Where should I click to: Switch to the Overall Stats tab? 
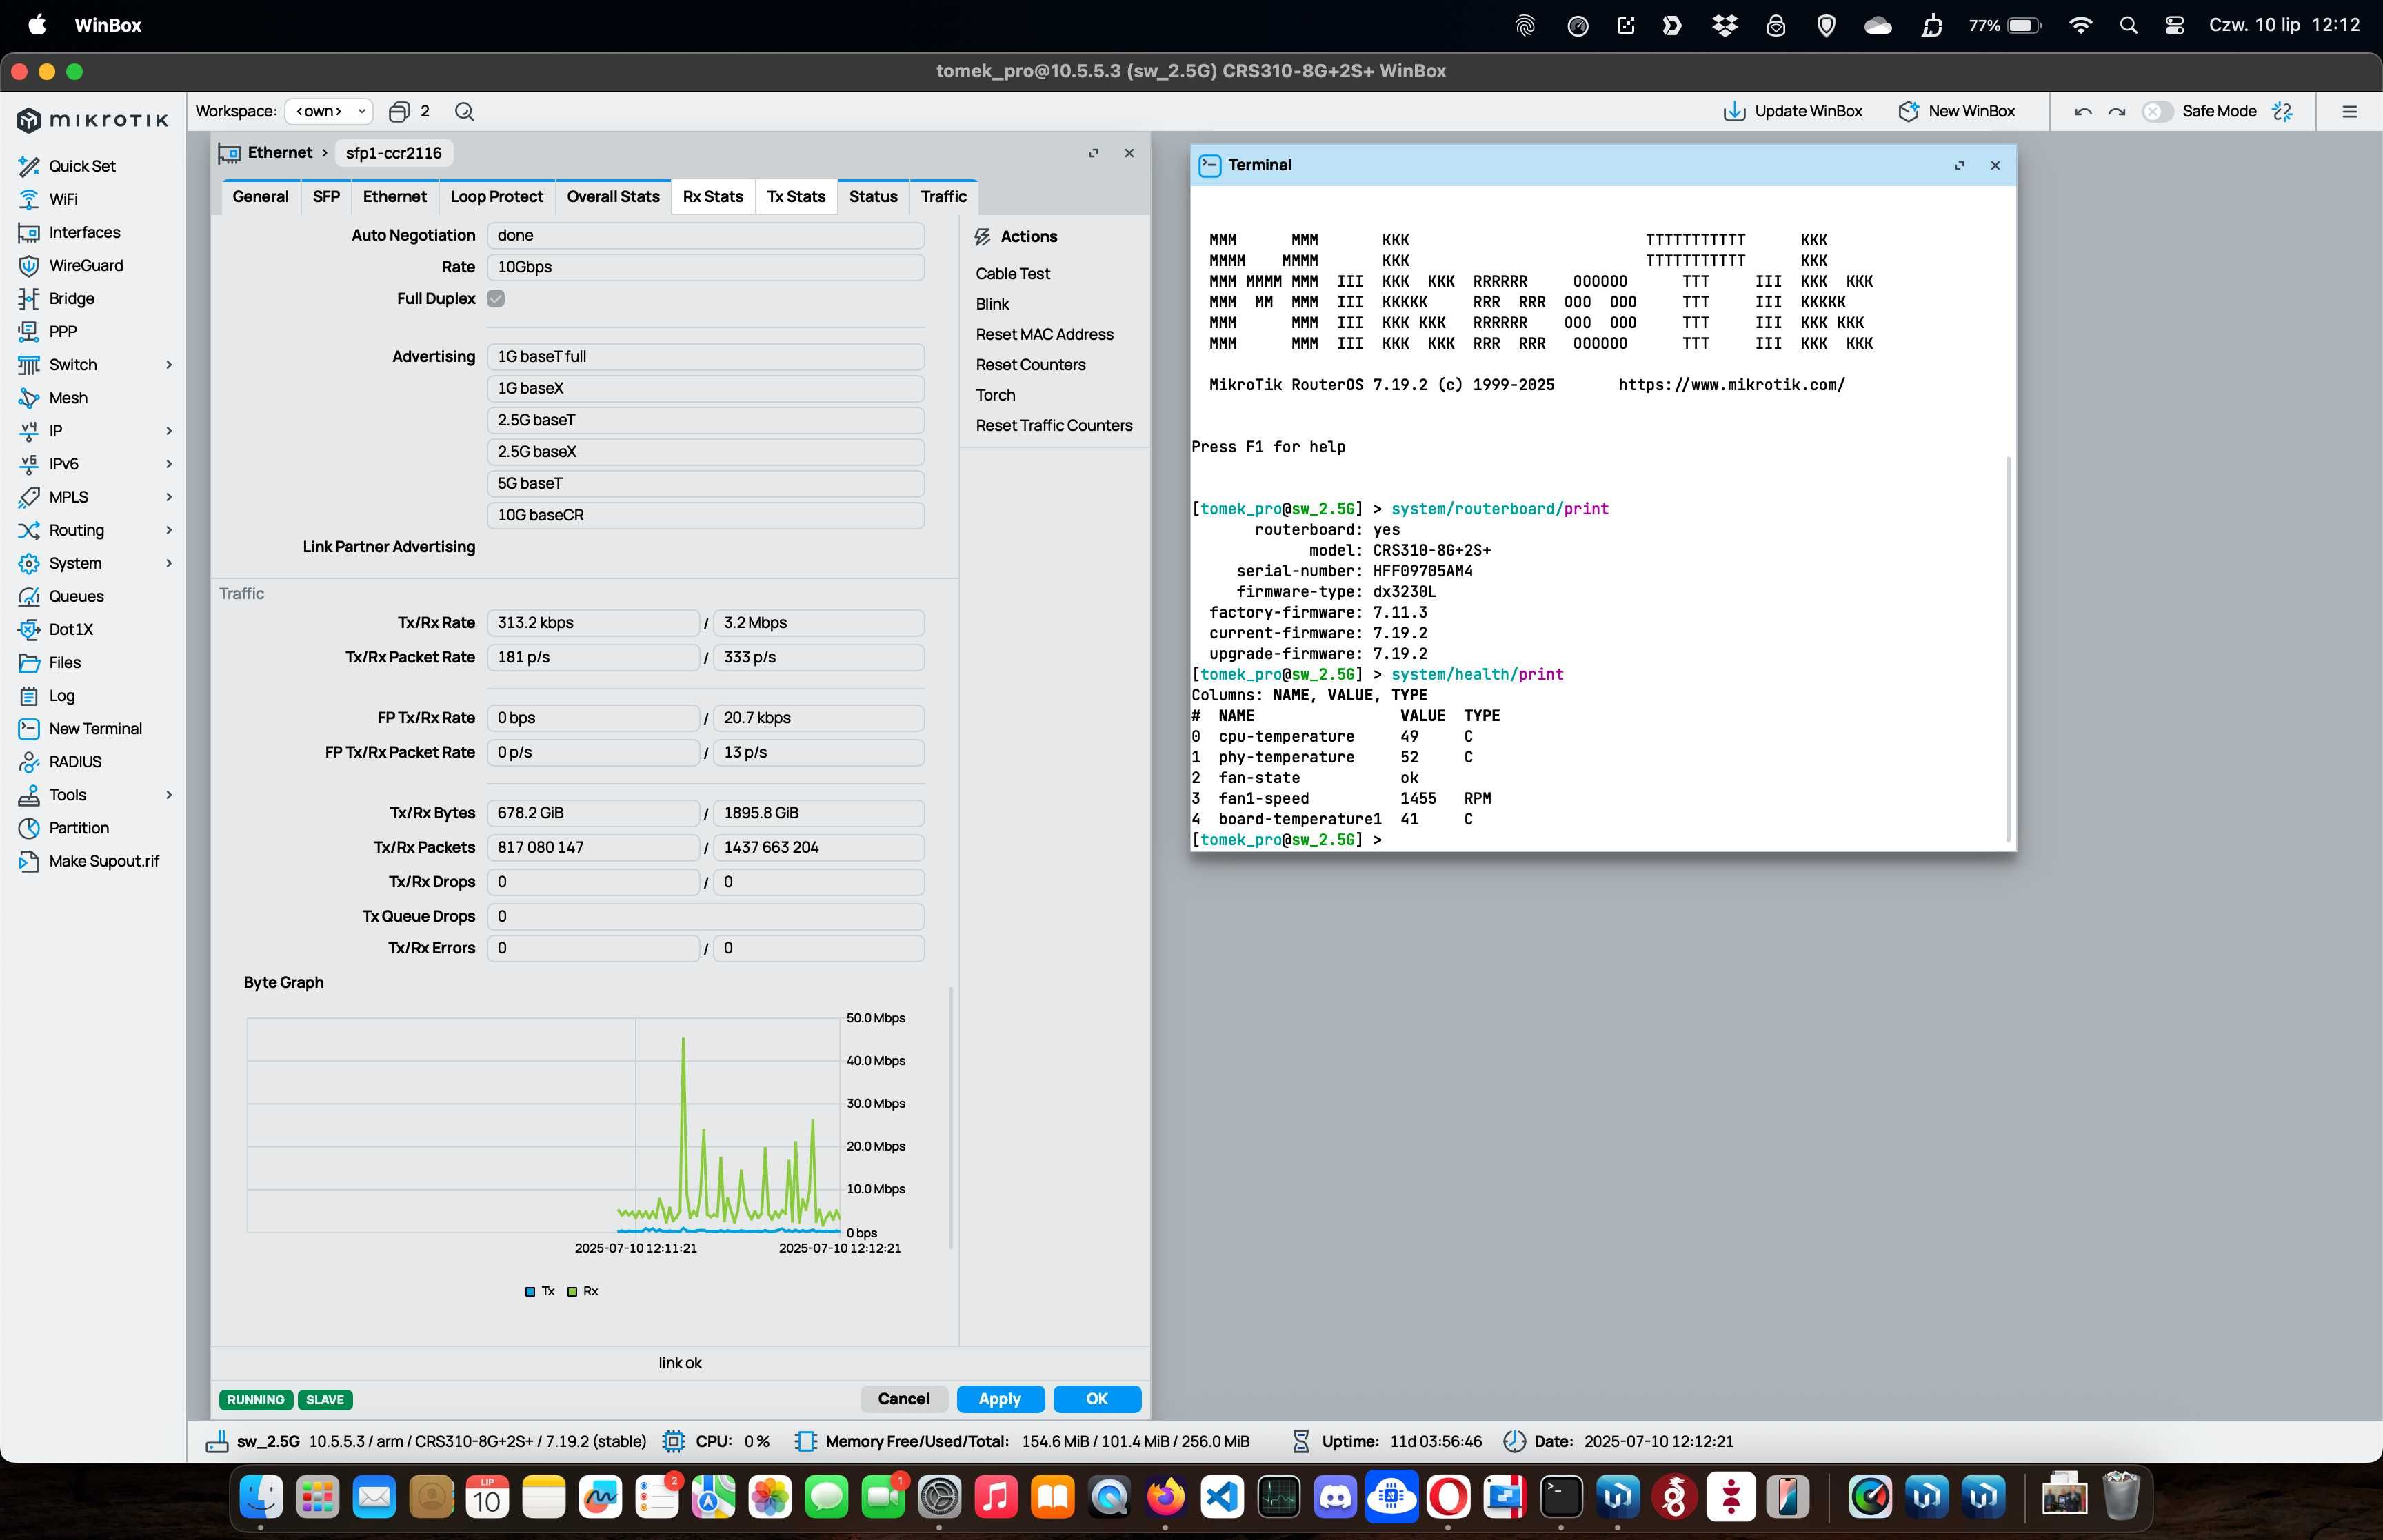(x=613, y=196)
